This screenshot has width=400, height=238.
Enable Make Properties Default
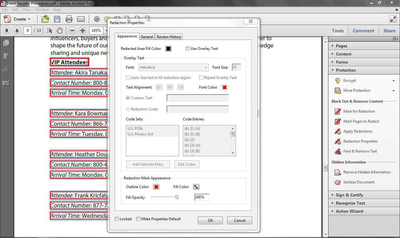pos(138,219)
